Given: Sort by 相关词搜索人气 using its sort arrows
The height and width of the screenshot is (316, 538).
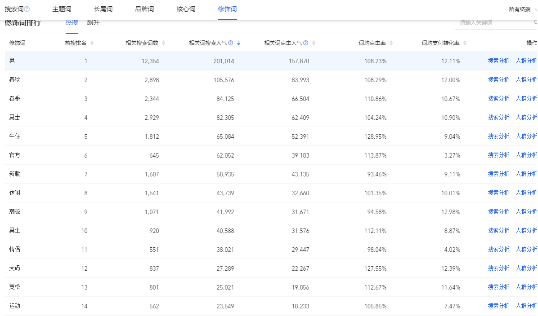Looking at the screenshot, I should point(238,43).
